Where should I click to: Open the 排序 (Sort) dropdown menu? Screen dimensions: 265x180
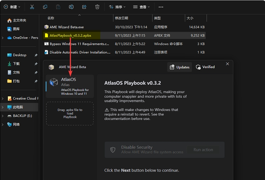[117, 7]
